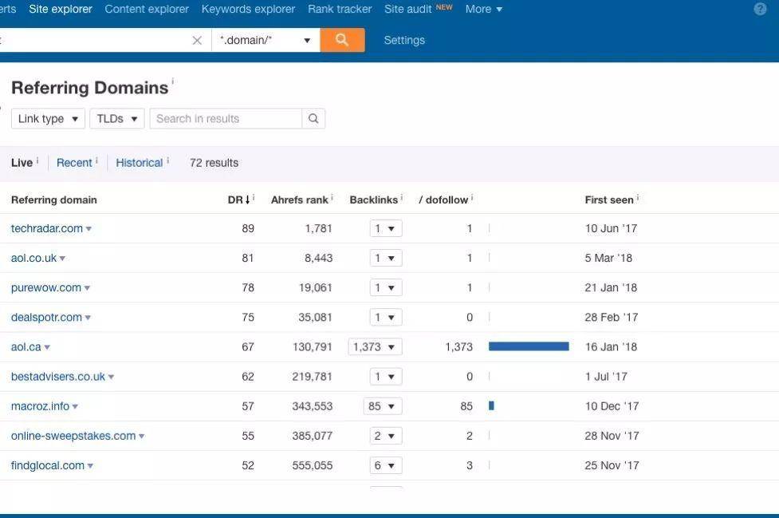The width and height of the screenshot is (779, 518).
Task: Open bestadvisers.co.uk referring domain link
Action: pos(58,376)
